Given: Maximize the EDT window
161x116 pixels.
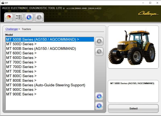Looking at the screenshot, I should [150, 3].
